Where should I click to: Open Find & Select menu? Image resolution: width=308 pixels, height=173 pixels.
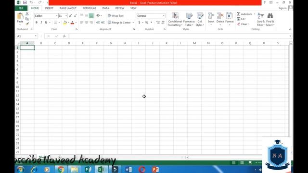coord(270,19)
